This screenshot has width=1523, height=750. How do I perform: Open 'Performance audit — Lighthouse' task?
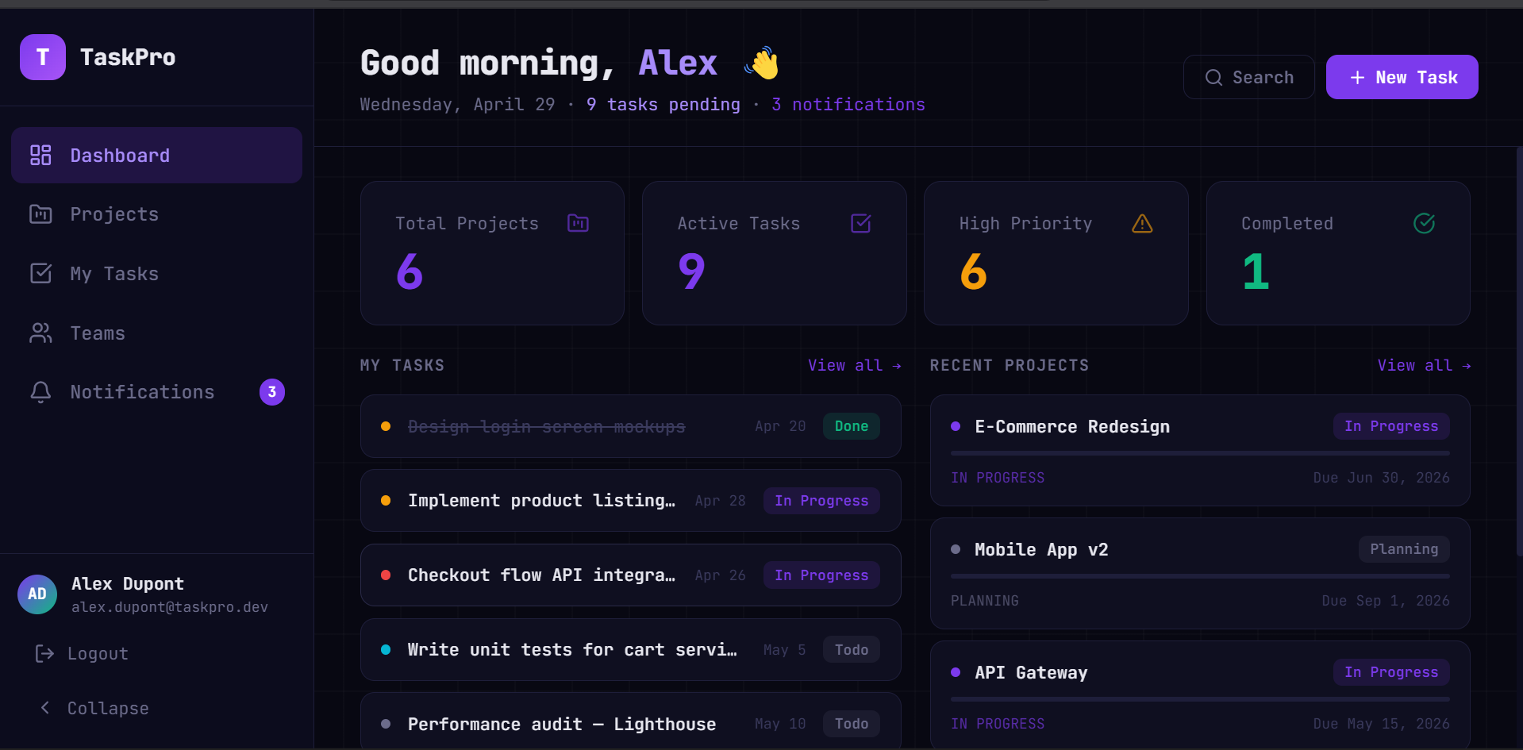pyautogui.click(x=631, y=721)
